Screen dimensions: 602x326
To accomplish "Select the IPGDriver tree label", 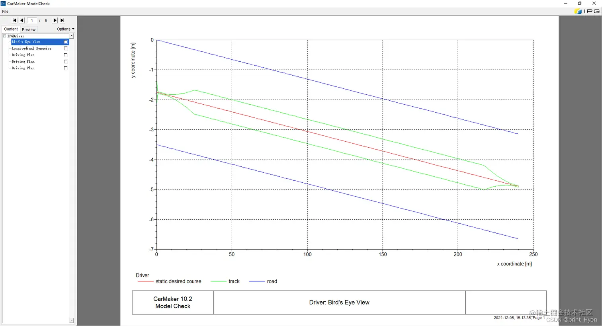I will coord(16,36).
